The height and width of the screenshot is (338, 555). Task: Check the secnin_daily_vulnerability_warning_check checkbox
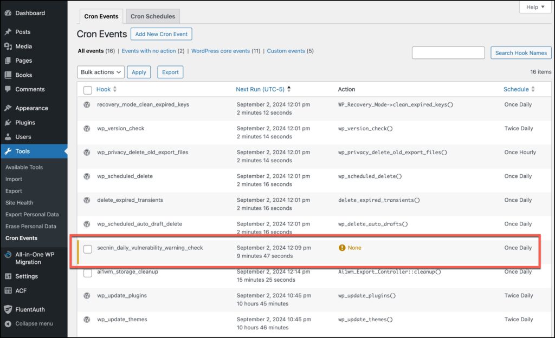click(88, 249)
